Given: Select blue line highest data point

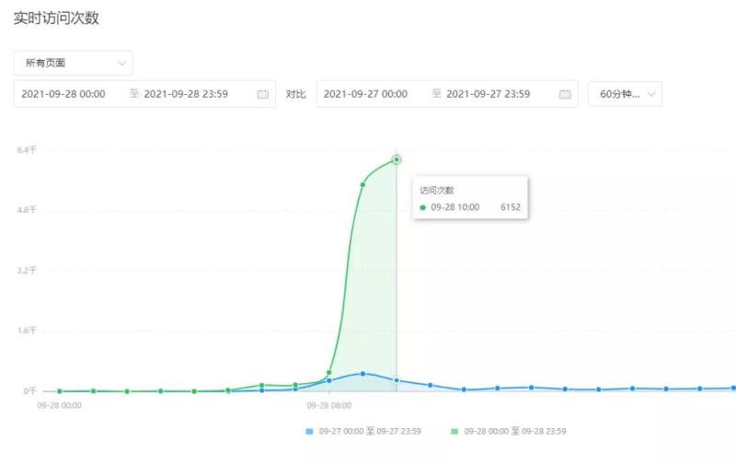Looking at the screenshot, I should [x=362, y=374].
